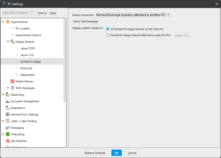Click the Display Boards speaker icon
221x158 pixels.
(x=12, y=42)
